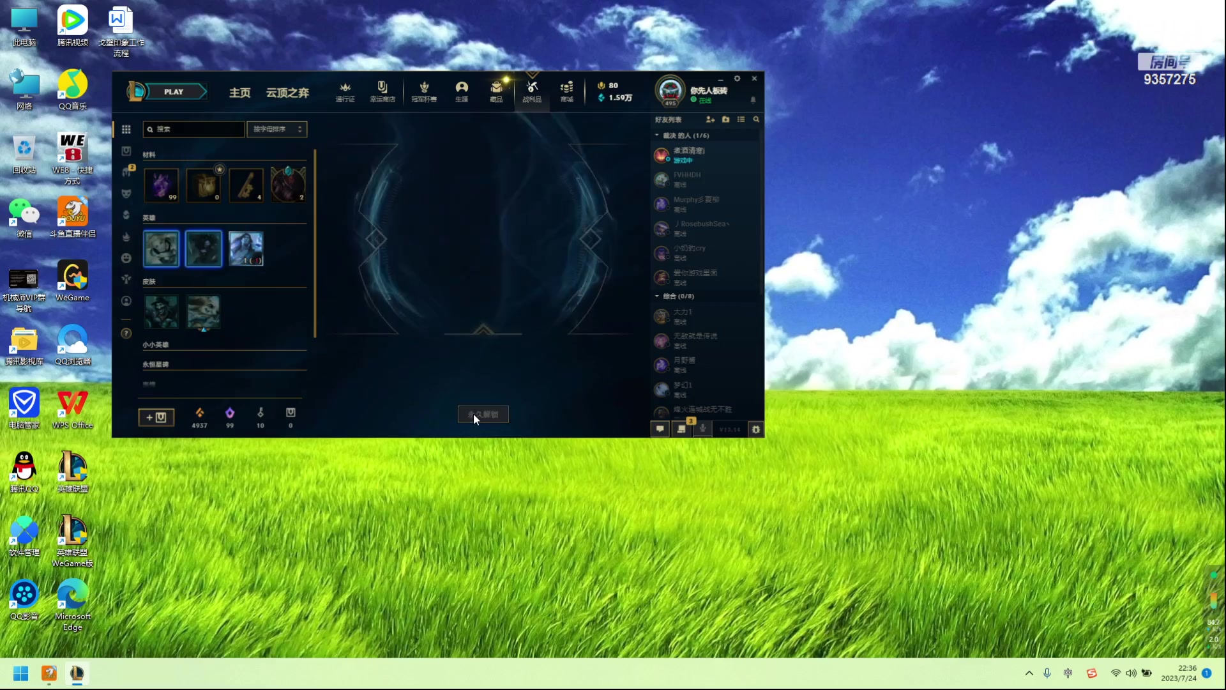Select the purple essence material with 99
Image resolution: width=1226 pixels, height=690 pixels.
point(162,185)
